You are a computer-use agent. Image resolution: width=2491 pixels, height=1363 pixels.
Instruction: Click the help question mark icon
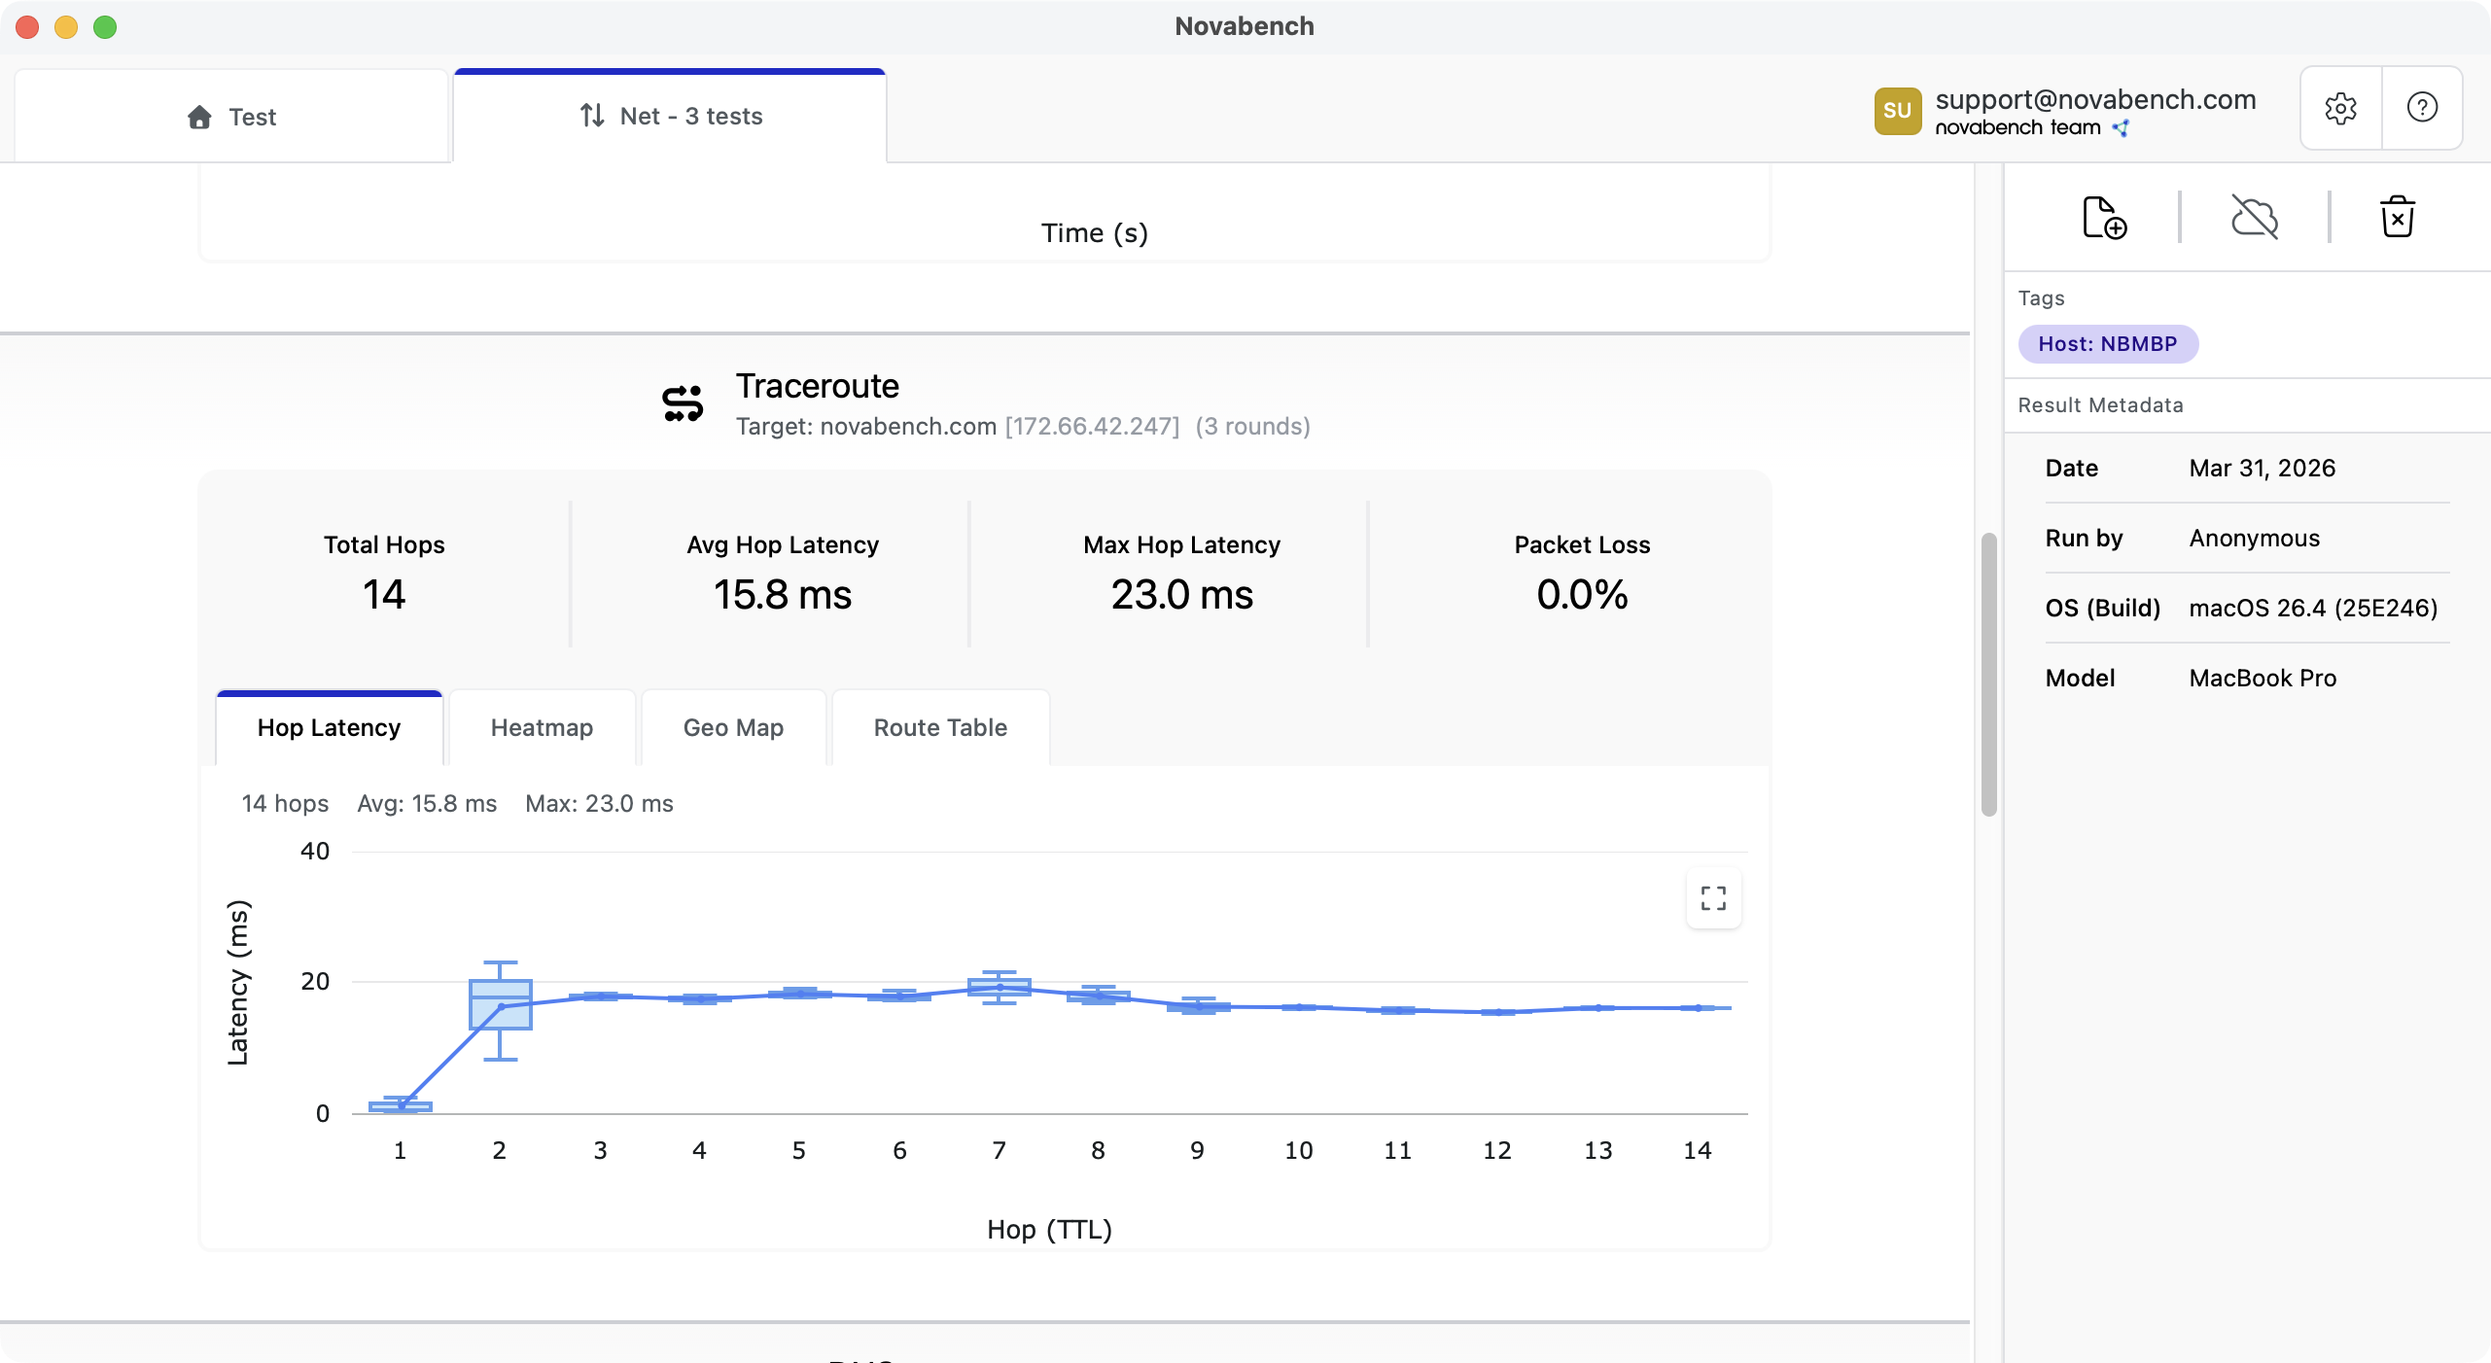(2422, 107)
